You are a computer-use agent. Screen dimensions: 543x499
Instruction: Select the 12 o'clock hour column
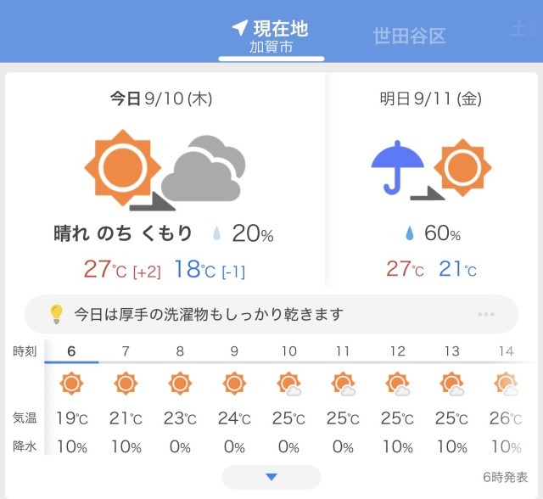397,397
